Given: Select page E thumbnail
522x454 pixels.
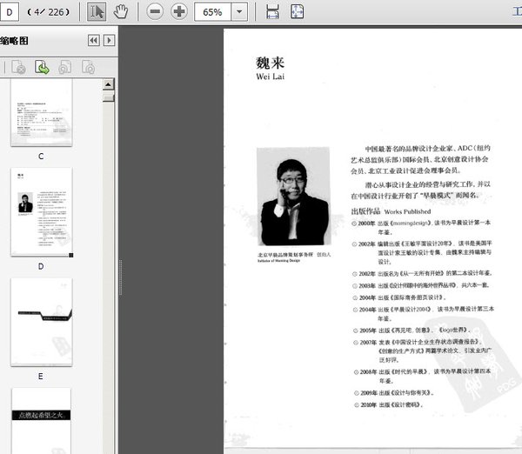Looking at the screenshot, I should [41, 322].
